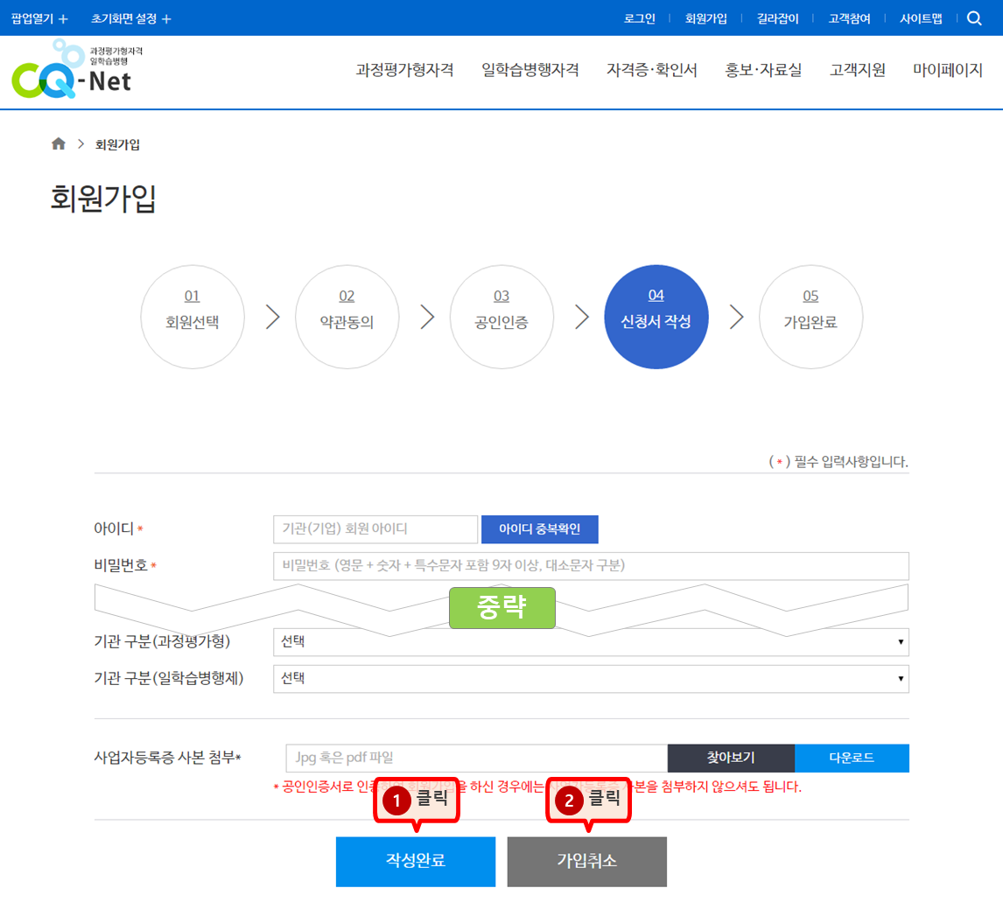Viewport: 1003px width, 902px height.
Task: Click the home icon in breadcrumb
Action: pos(59,143)
